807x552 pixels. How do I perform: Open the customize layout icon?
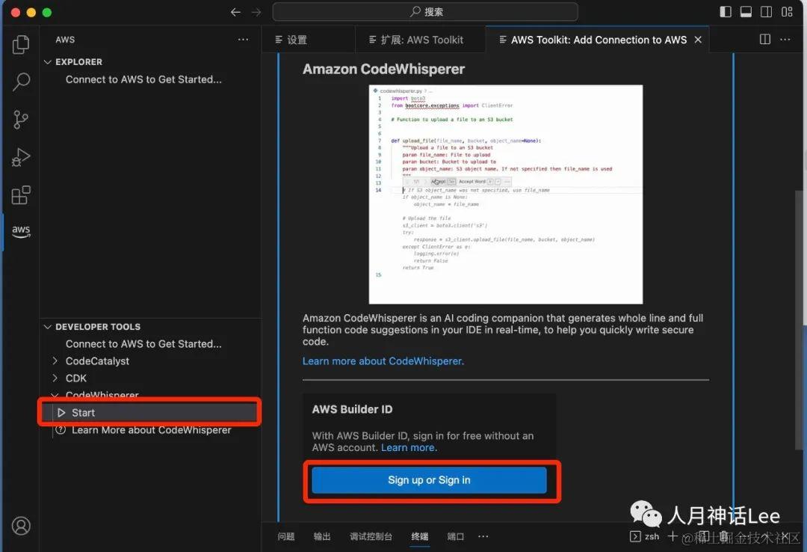pos(787,12)
